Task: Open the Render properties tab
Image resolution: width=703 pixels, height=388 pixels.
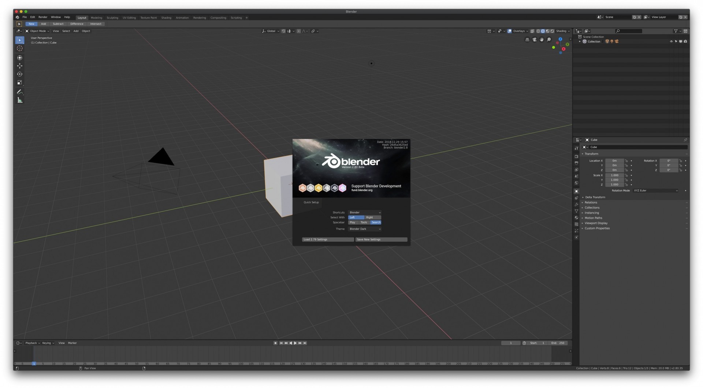Action: 576,157
